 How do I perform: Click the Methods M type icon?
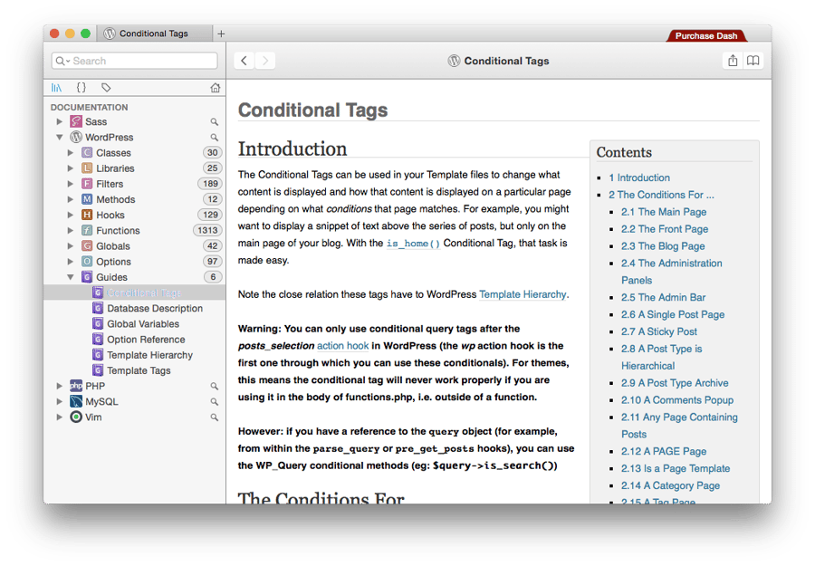[87, 199]
